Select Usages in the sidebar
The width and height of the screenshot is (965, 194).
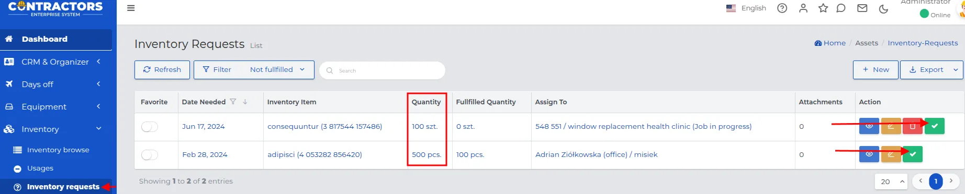40,168
